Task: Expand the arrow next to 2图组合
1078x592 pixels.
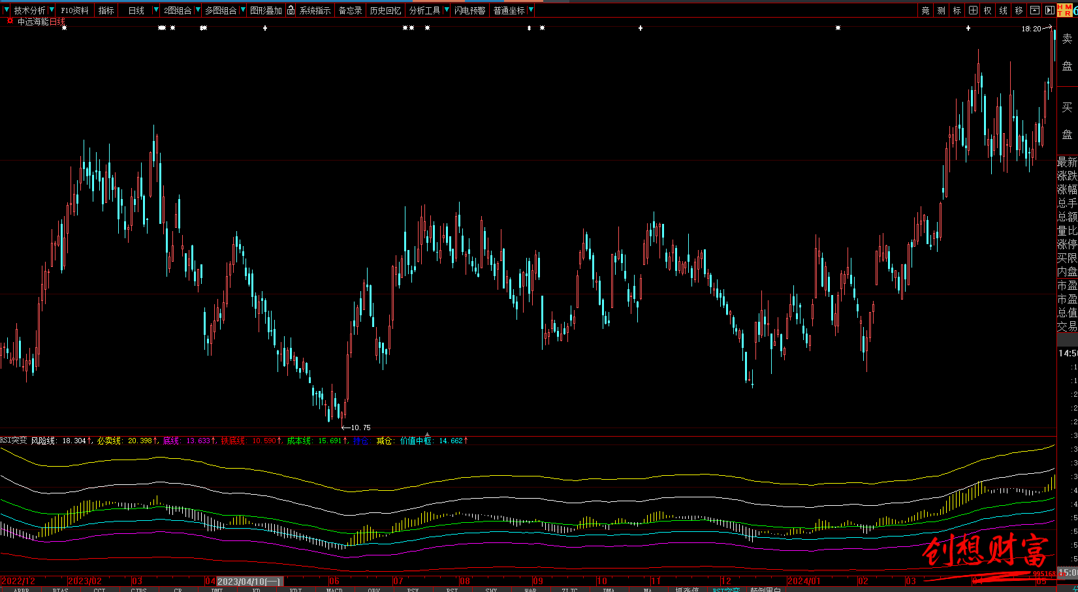Action: coord(197,10)
